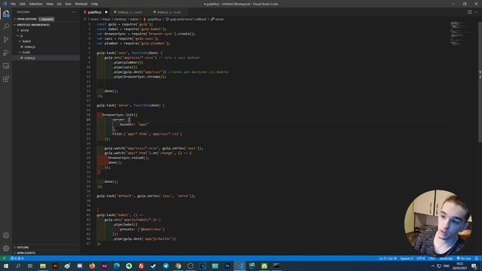The image size is (482, 271).
Task: Change indentation via Spaces: 4
Action: tap(407, 258)
